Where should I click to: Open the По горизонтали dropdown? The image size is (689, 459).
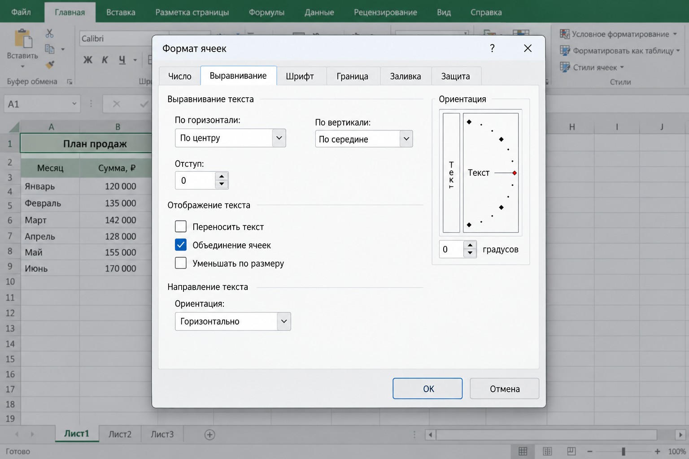pyautogui.click(x=279, y=138)
